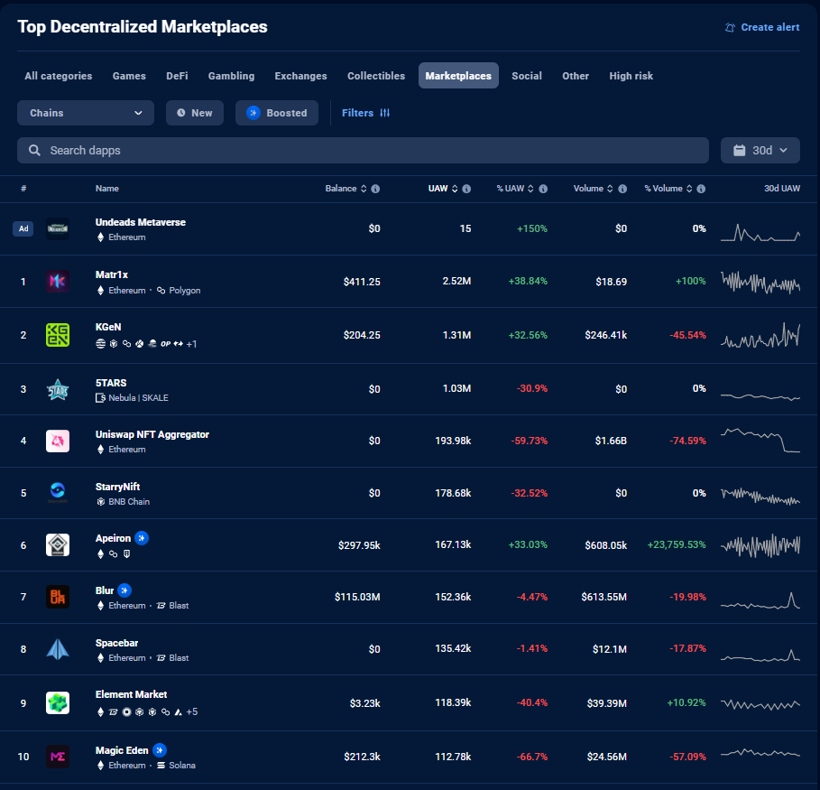Open the Undeads Metaverse ad link
This screenshot has width=820, height=790.
point(141,222)
